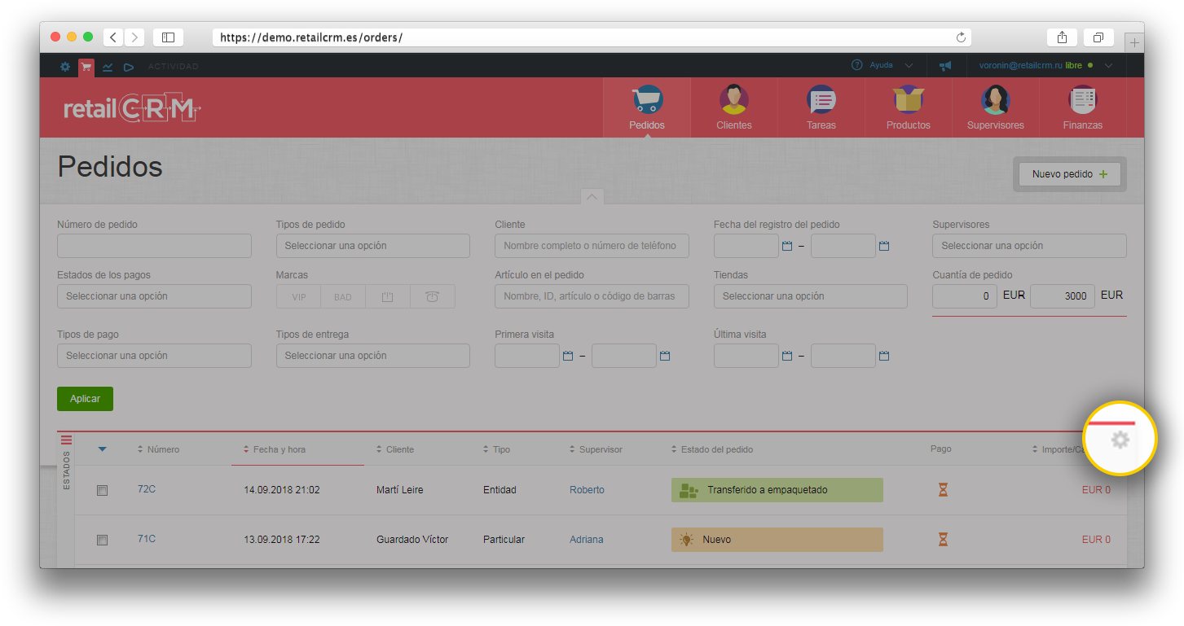
Task: Go back in Safari history
Action: tap(112, 37)
